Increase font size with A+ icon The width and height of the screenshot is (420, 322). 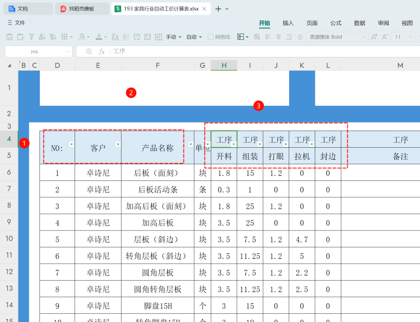coord(374,37)
